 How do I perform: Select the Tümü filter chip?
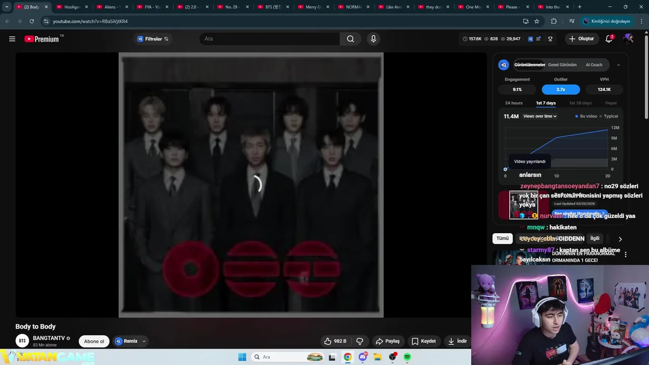pyautogui.click(x=502, y=238)
